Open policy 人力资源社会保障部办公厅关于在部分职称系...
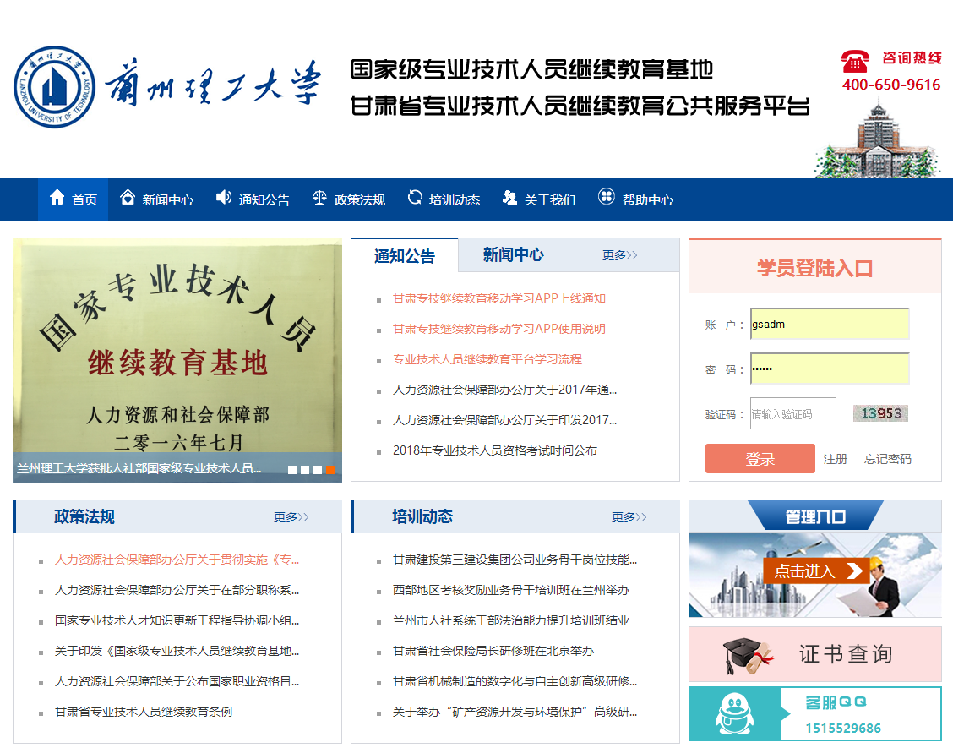Image resolution: width=953 pixels, height=748 pixels. [x=177, y=591]
